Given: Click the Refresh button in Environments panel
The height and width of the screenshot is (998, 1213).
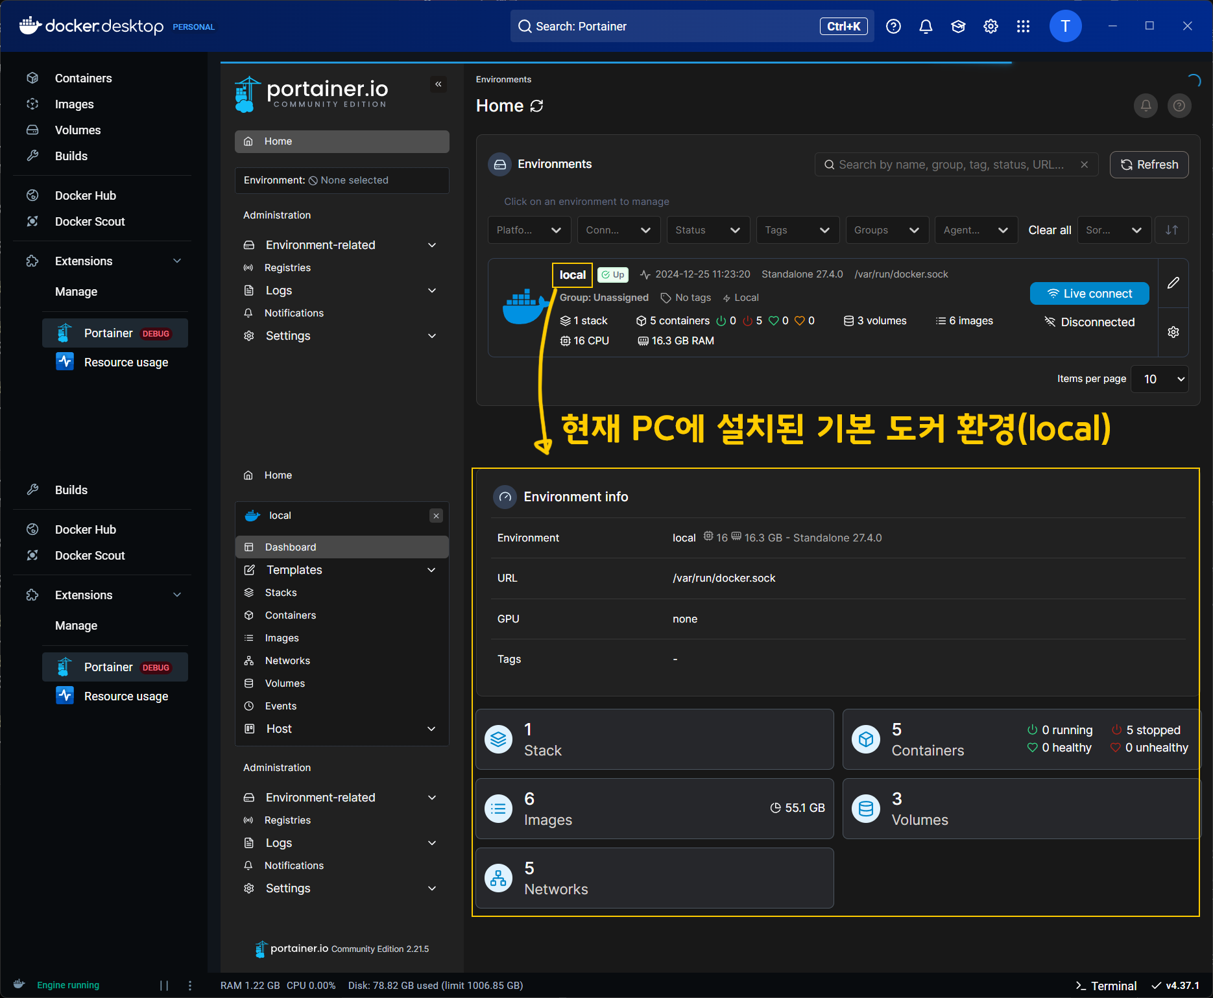Looking at the screenshot, I should pyautogui.click(x=1149, y=165).
